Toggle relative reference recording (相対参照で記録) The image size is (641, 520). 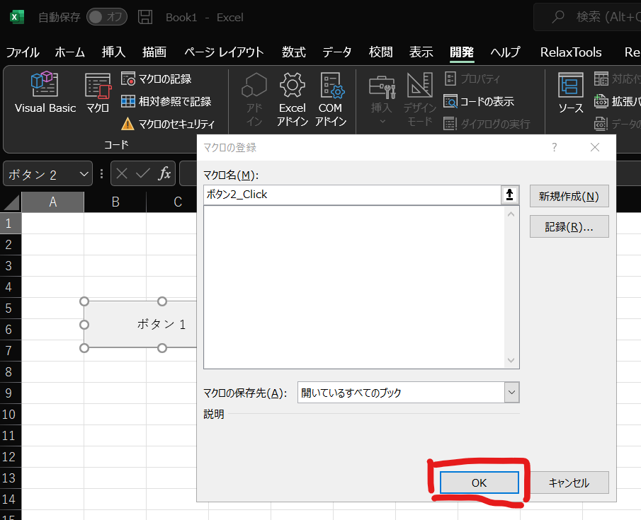[x=166, y=101]
